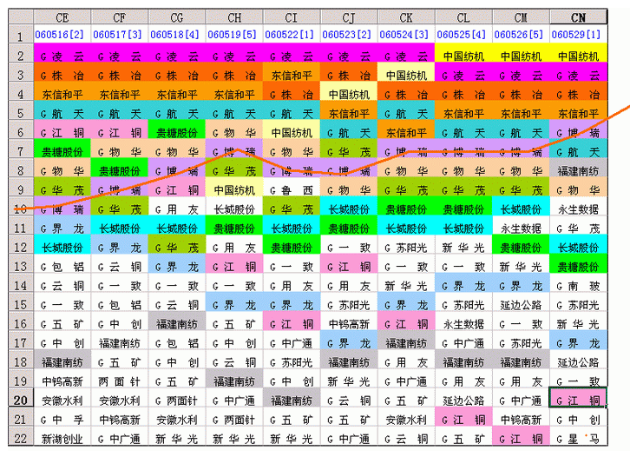630x457 pixels.
Task: Select the G 凌云 cell in column CE
Action: 62,55
